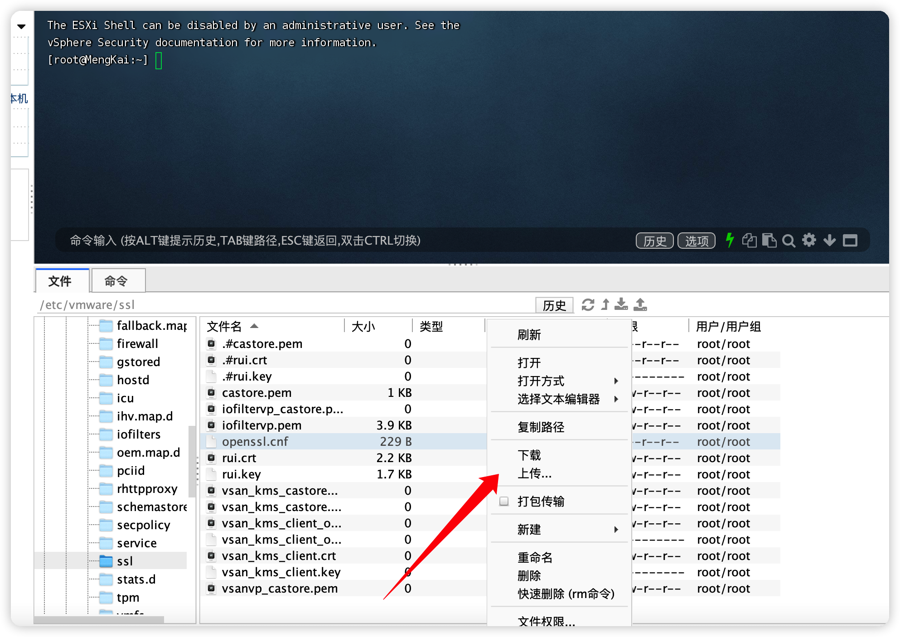Click the file icon beside openssl.cnf

(x=211, y=442)
